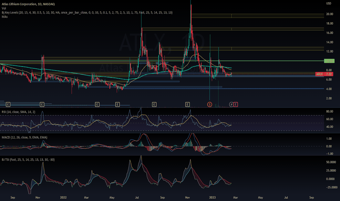
Task: Click the 4.00 price axis label
Action: point(329,89)
